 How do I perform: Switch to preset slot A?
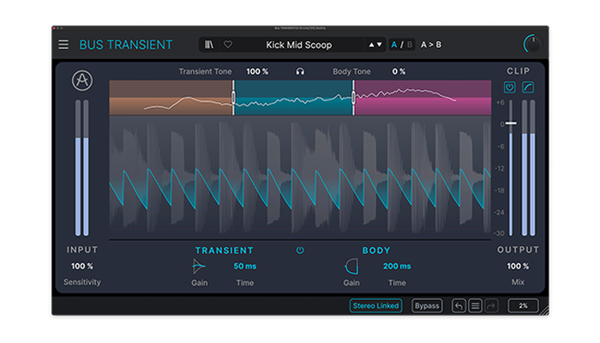click(x=394, y=45)
